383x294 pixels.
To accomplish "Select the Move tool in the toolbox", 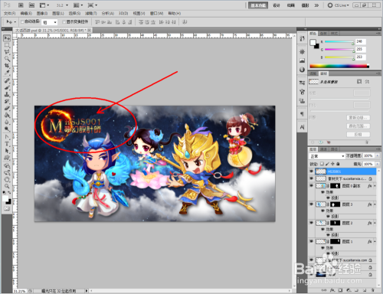I will (7, 38).
